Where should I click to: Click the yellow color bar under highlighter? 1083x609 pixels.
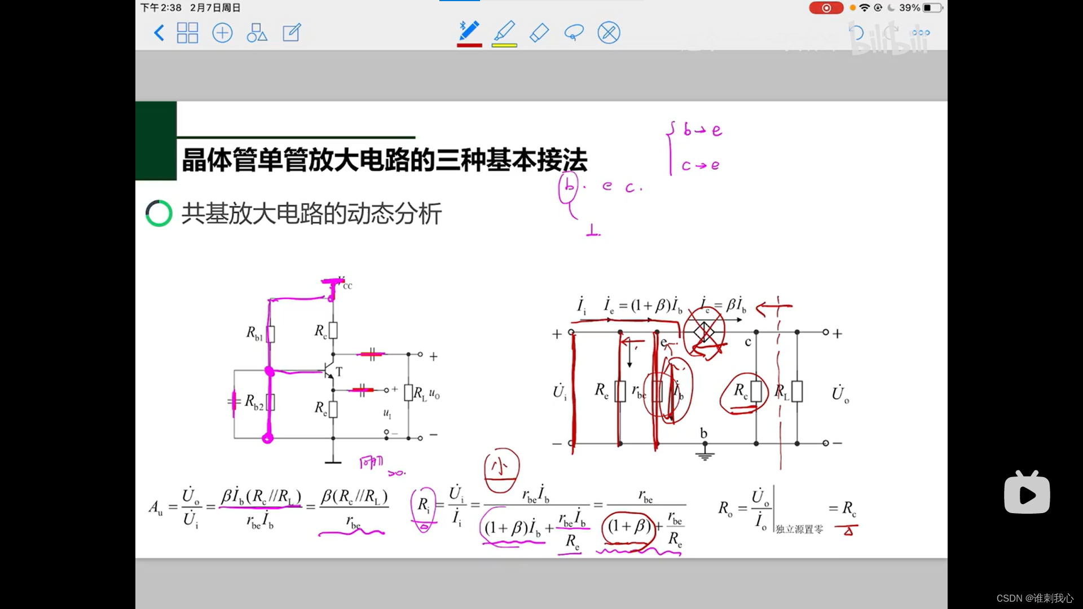504,45
